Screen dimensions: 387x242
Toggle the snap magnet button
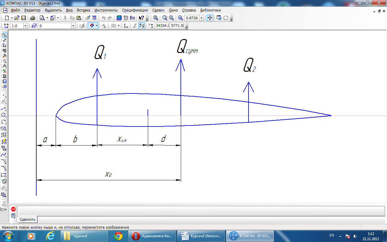(x=91, y=26)
